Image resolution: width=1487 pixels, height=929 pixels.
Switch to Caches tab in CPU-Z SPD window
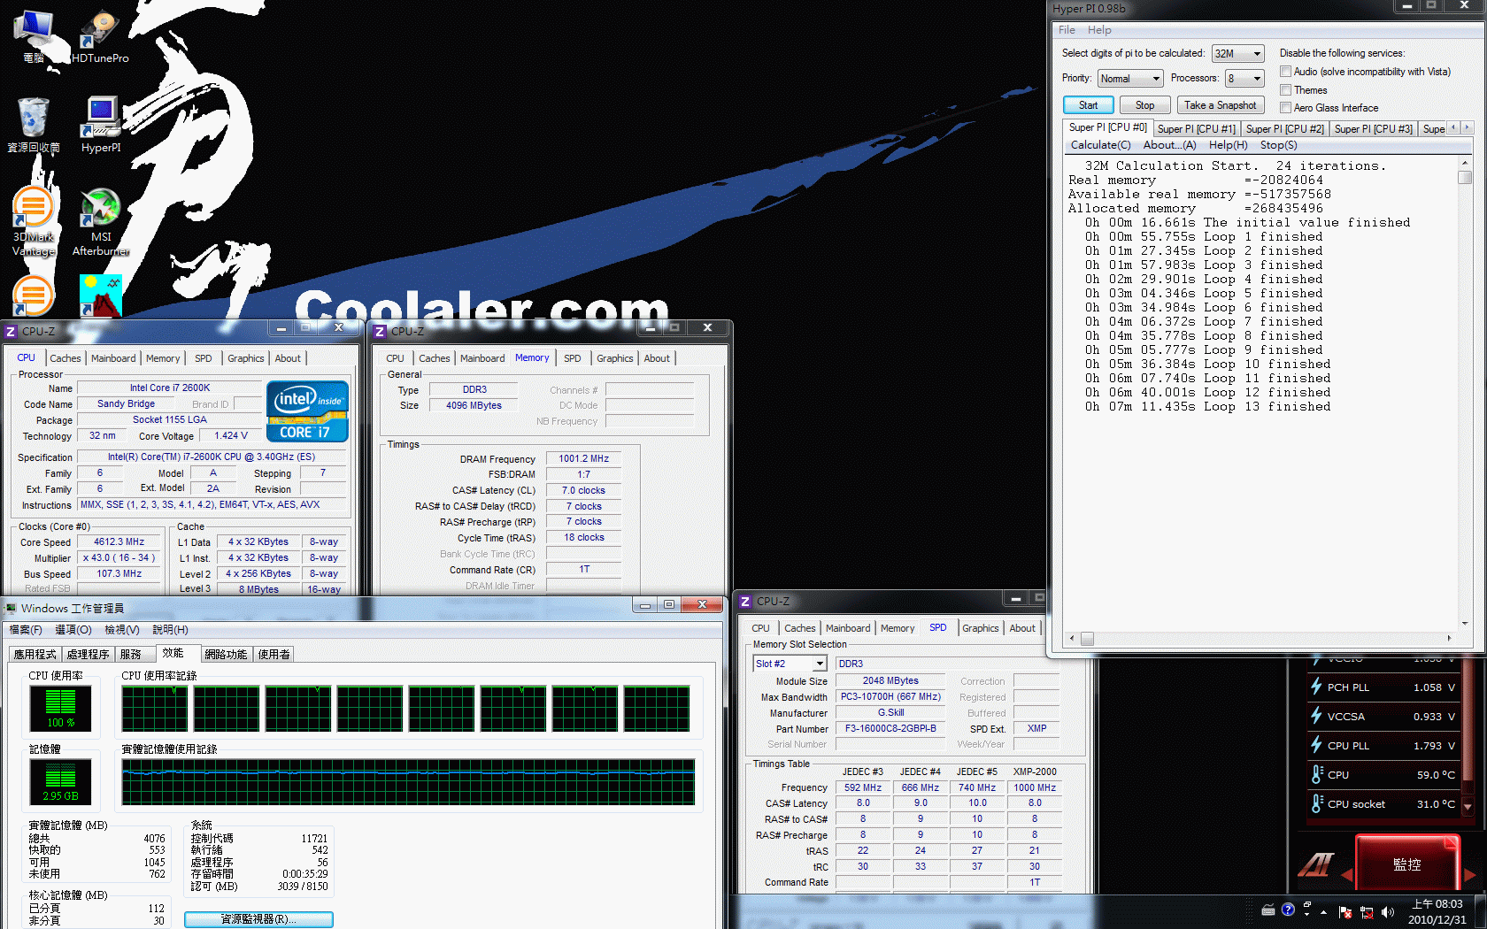point(799,628)
